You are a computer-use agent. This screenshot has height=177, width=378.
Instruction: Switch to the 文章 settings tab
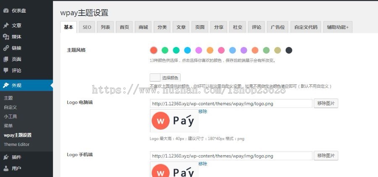(181, 27)
